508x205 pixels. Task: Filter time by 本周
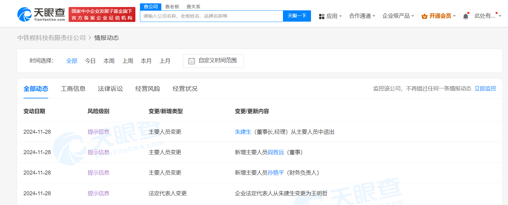(109, 61)
